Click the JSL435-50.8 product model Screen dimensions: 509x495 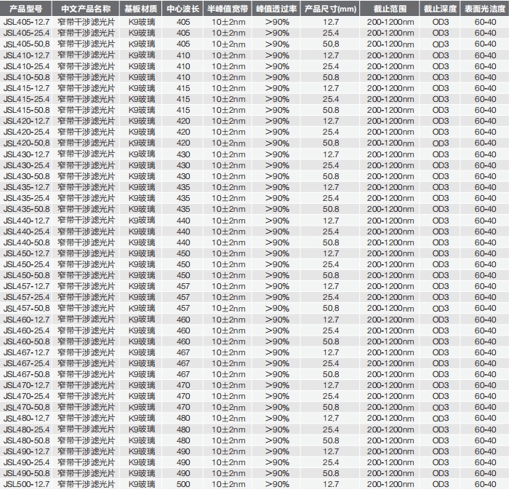click(x=26, y=209)
